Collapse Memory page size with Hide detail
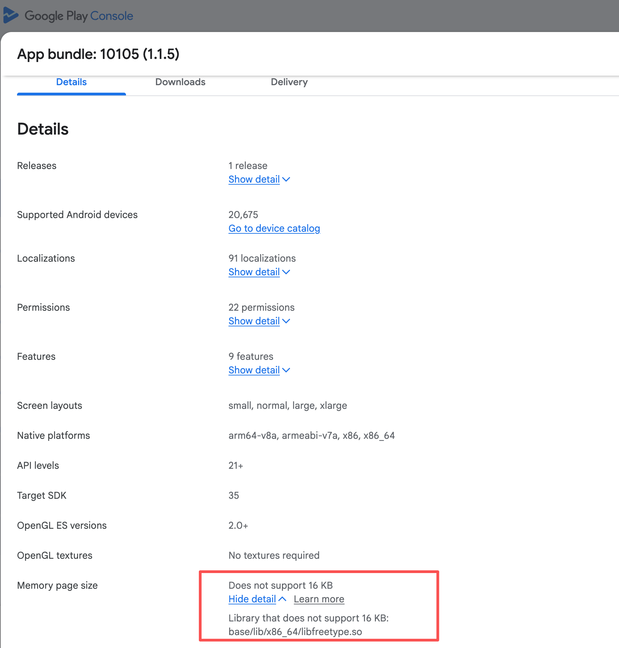619x648 pixels. pos(252,599)
